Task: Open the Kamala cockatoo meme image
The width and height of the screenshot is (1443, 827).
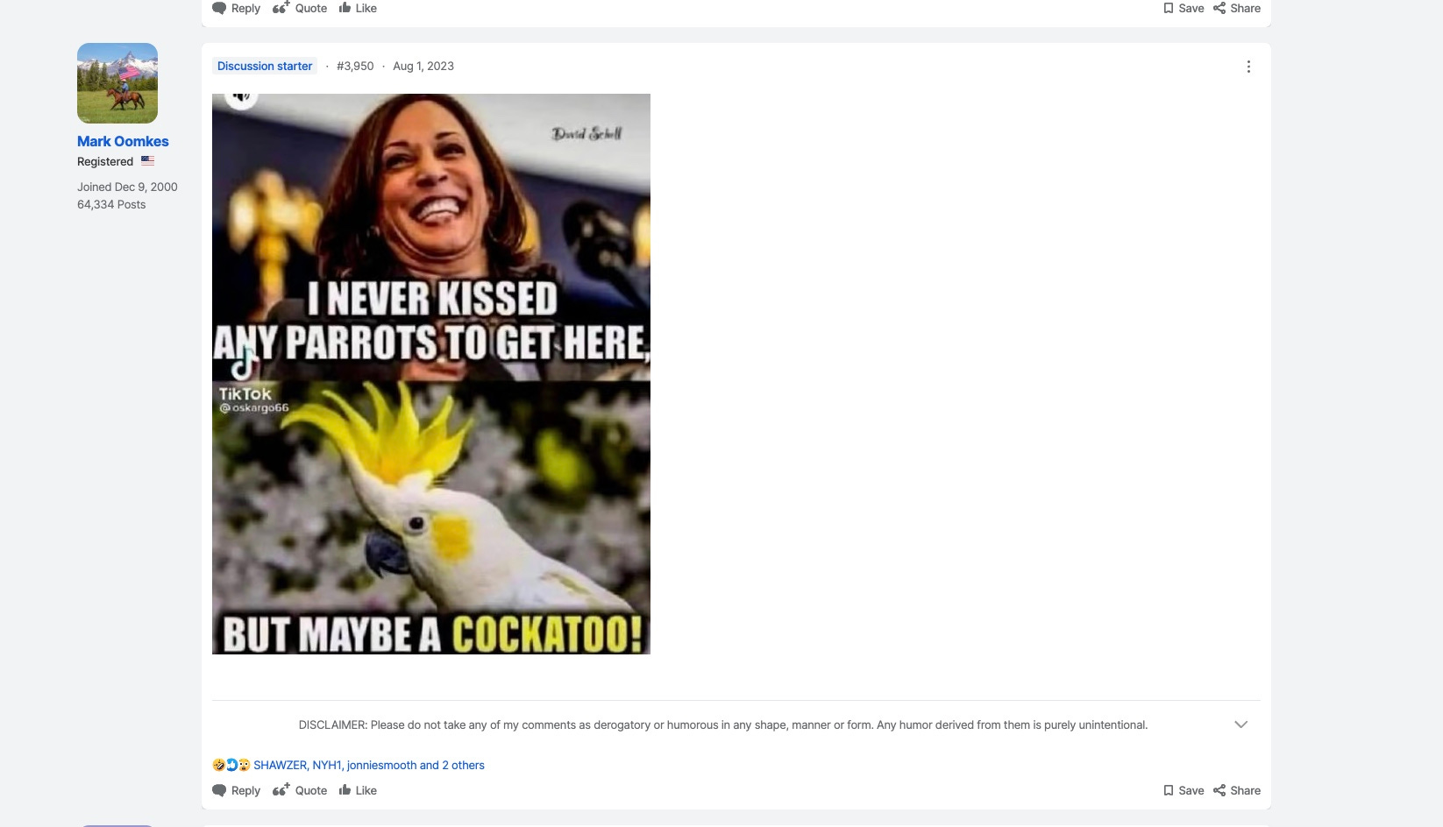Action: click(x=431, y=374)
